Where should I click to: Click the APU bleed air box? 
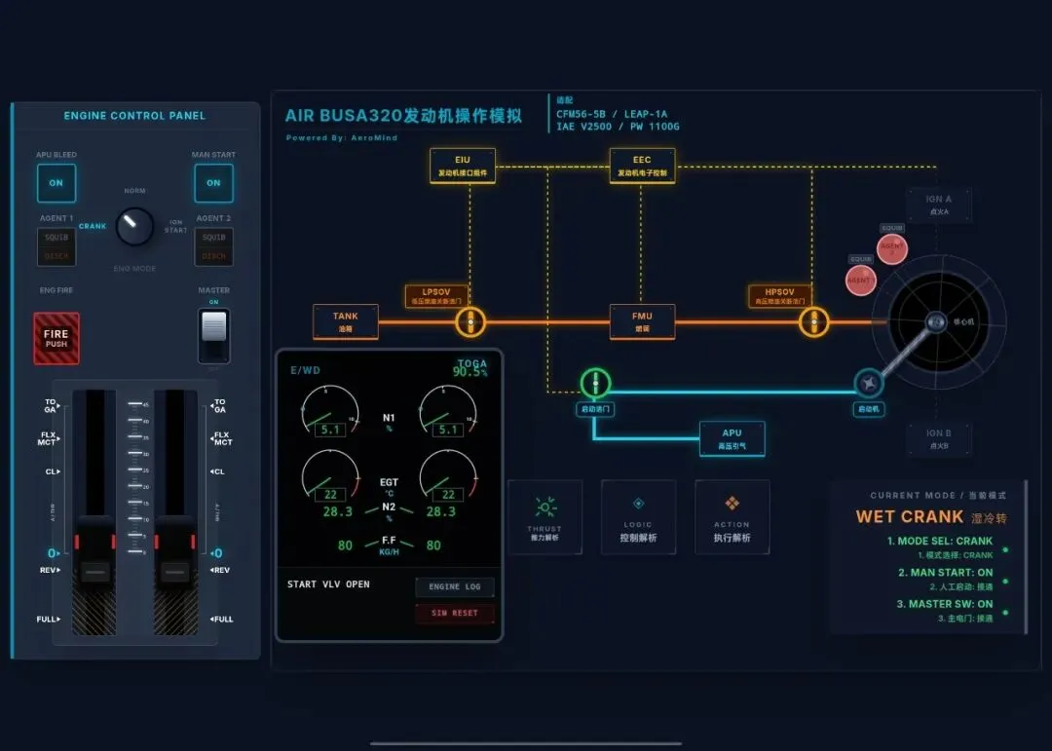pyautogui.click(x=732, y=439)
